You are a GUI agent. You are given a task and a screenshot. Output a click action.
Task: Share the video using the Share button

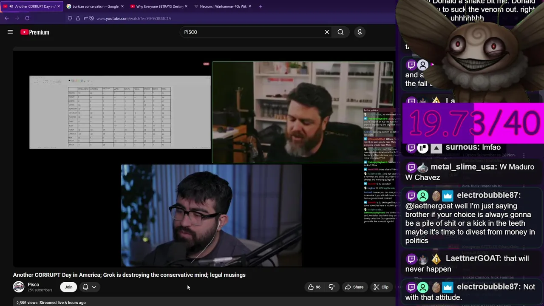coord(354,287)
